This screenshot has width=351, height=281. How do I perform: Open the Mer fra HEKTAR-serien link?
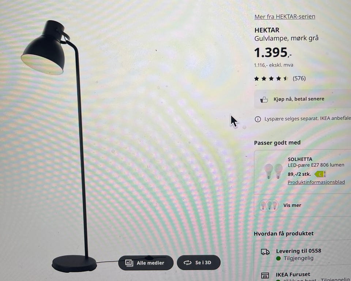click(x=285, y=17)
